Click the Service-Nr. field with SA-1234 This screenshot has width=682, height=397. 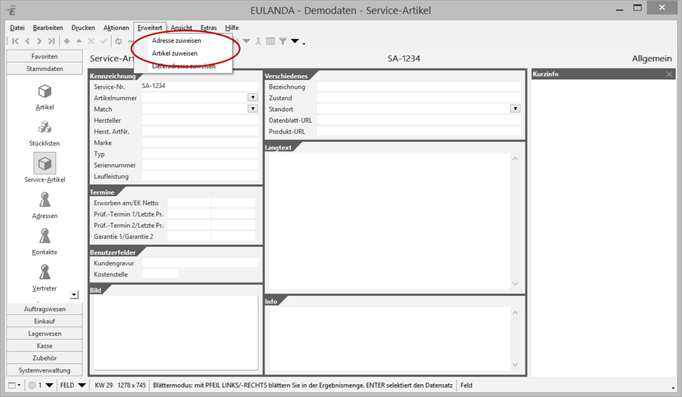pyautogui.click(x=200, y=86)
